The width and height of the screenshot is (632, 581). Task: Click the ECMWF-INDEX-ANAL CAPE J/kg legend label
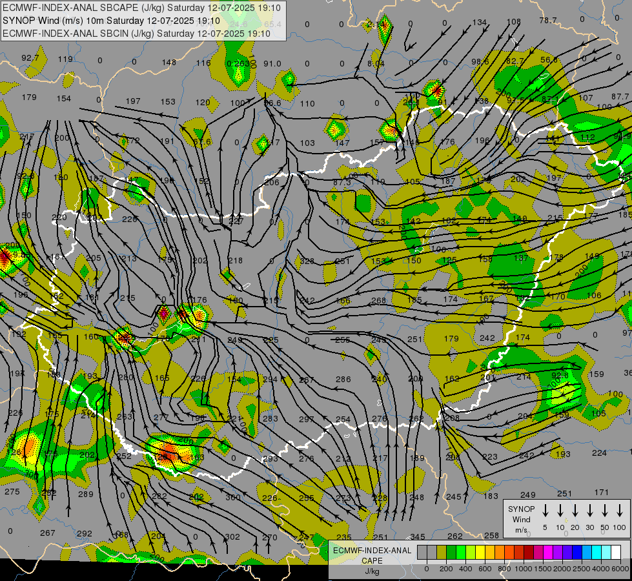coord(372,560)
